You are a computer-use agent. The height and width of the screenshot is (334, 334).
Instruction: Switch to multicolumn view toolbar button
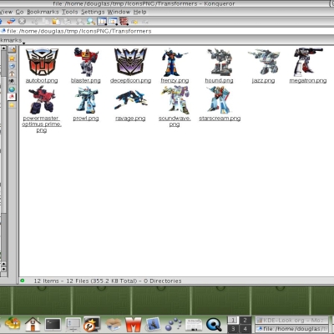(113, 21)
